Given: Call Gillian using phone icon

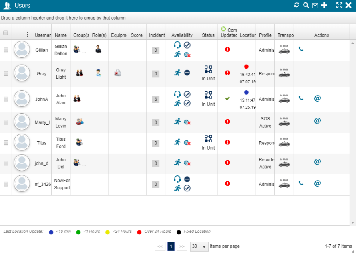Looking at the screenshot, I should [301, 49].
